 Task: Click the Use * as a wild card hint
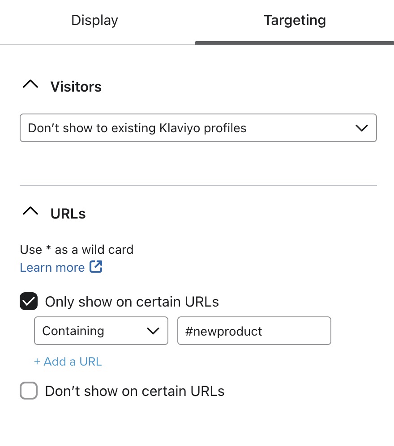(76, 249)
